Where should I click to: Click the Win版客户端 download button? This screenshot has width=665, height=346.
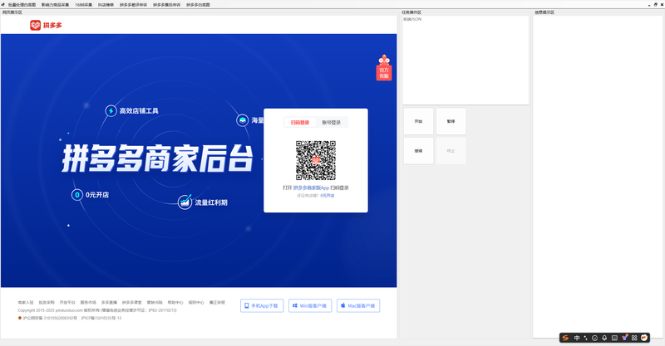tap(310, 306)
